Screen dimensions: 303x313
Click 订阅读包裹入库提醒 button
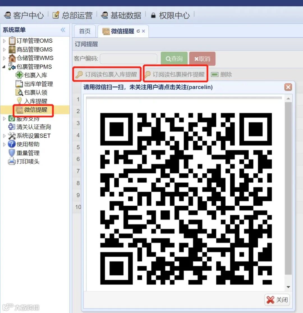click(x=107, y=74)
